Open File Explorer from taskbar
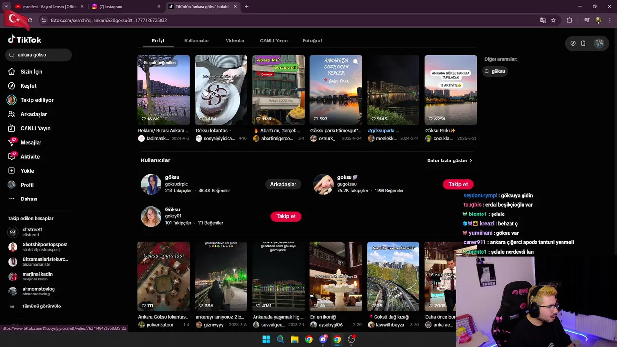 pos(295,339)
